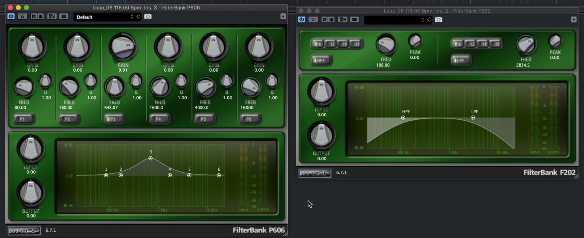The height and width of the screenshot is (238, 584).
Task: Toggle the LPF filter enable button
Action: (x=461, y=60)
